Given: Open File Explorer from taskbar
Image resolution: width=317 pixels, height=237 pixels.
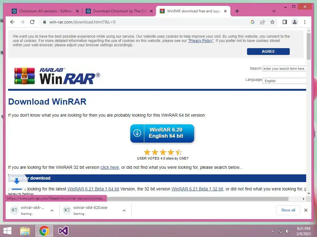Looking at the screenshot, I should [25, 231].
